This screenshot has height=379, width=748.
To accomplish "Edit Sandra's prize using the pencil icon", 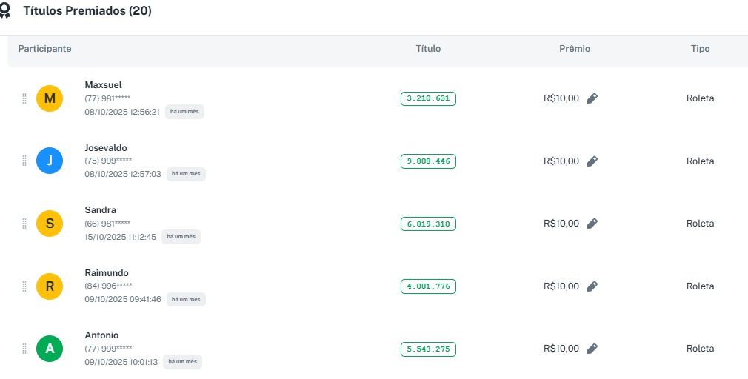I will 592,224.
